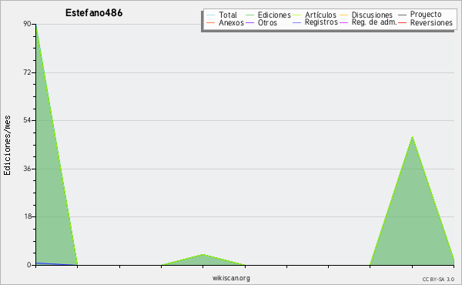The height and width of the screenshot is (285, 462).
Task: Click the 72 y-axis value
Action: 28,72
